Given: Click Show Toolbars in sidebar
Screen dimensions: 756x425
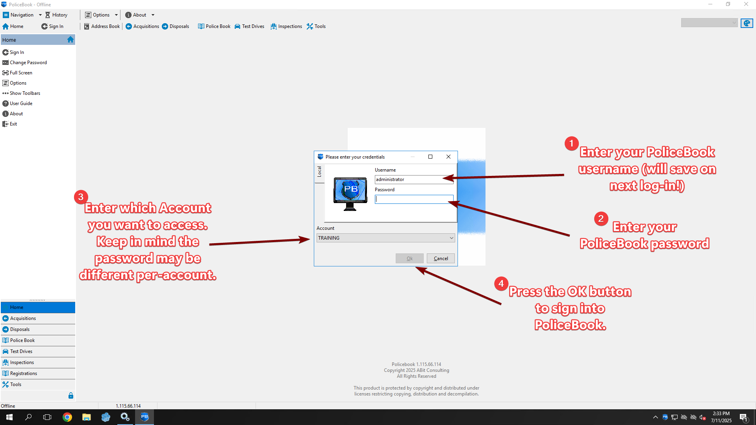Looking at the screenshot, I should (25, 93).
